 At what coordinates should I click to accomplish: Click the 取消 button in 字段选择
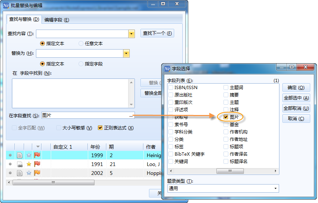[296, 119]
